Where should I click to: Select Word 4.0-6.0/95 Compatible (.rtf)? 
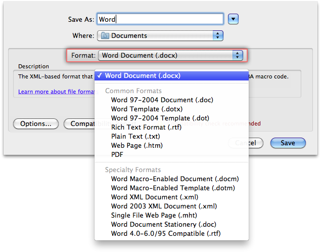pyautogui.click(x=171, y=234)
